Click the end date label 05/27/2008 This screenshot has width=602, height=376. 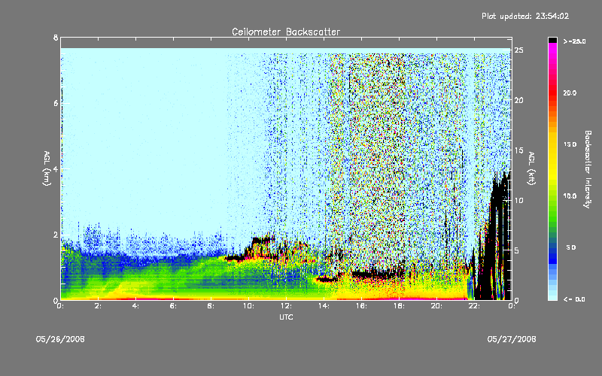pyautogui.click(x=512, y=339)
